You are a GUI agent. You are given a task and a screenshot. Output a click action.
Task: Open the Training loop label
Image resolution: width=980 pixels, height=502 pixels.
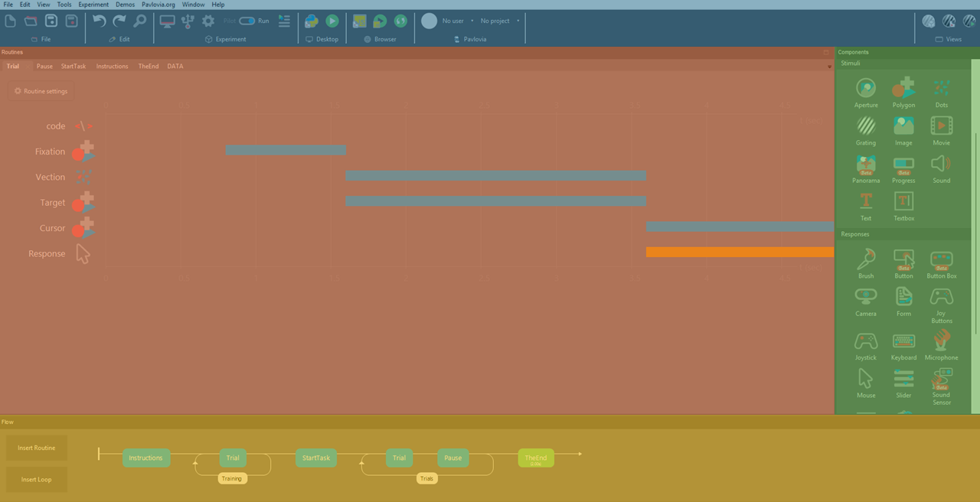point(231,478)
